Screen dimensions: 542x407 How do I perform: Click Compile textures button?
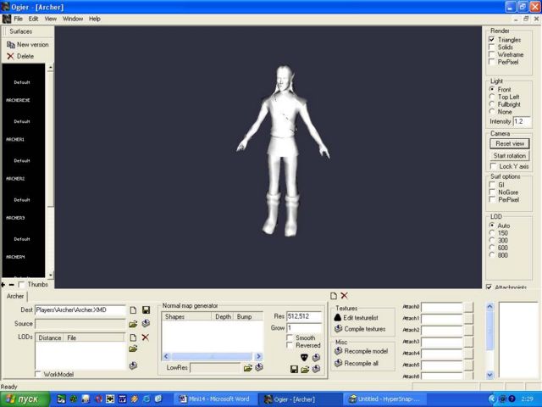click(x=360, y=329)
